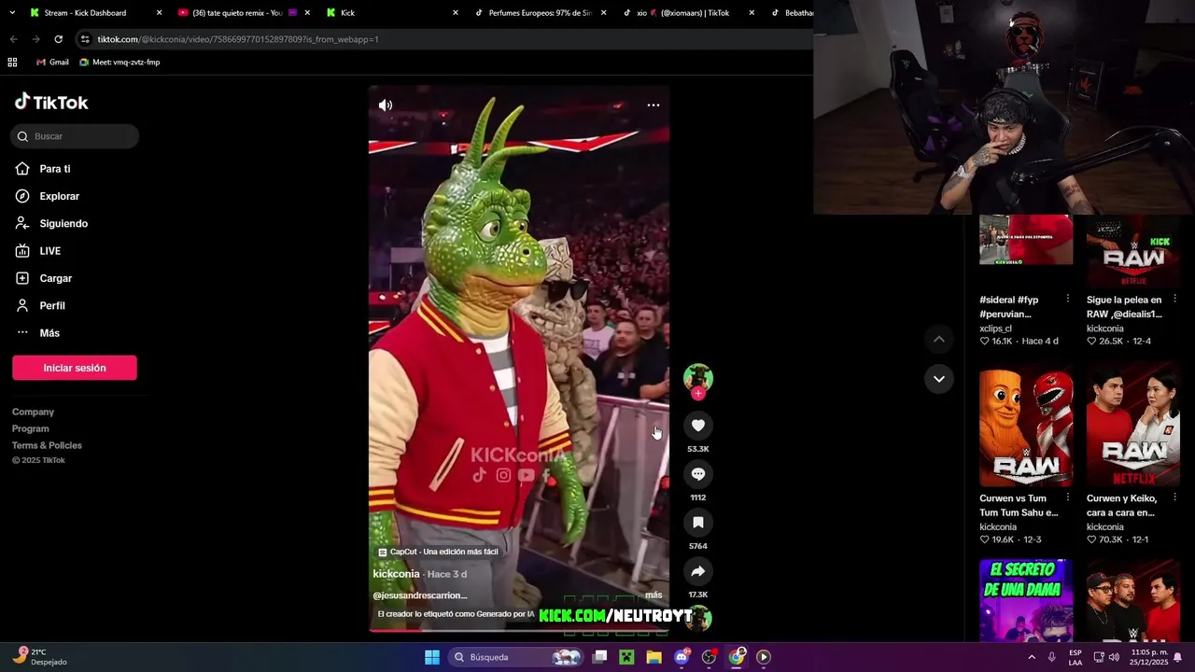Open the options dots for Curwen y Keiko
Viewport: 1195px width, 672px height.
click(1174, 497)
